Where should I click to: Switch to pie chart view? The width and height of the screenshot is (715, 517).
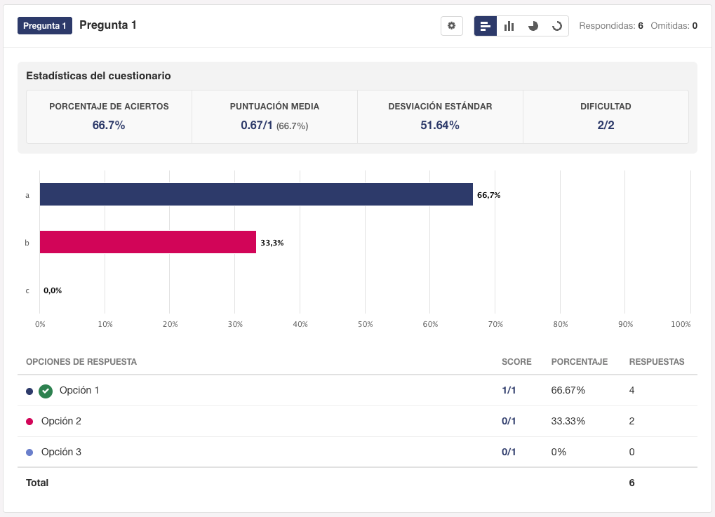tap(533, 26)
